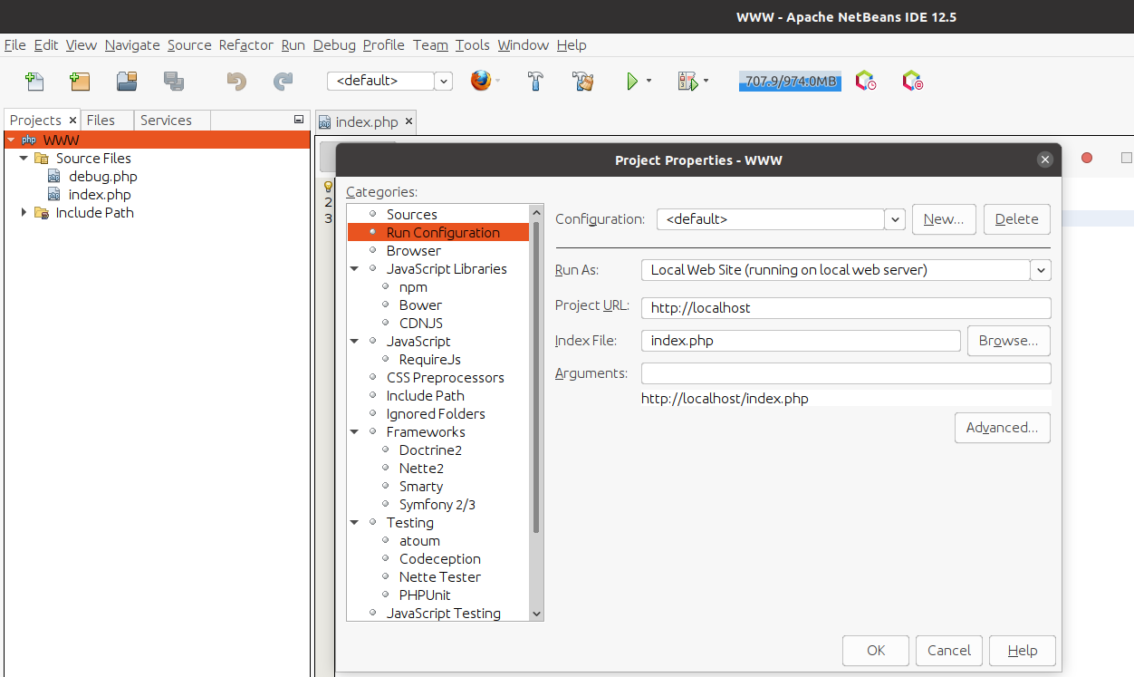Image resolution: width=1134 pixels, height=677 pixels.
Task: Click the Advanced... button
Action: (x=1003, y=428)
